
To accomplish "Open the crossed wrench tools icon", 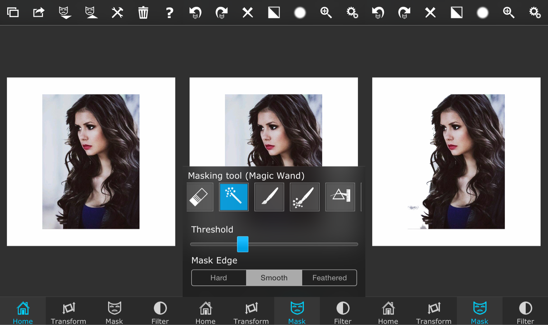I will [117, 13].
